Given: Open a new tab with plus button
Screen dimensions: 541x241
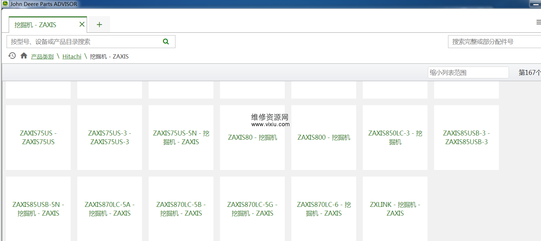Looking at the screenshot, I should click(x=99, y=24).
